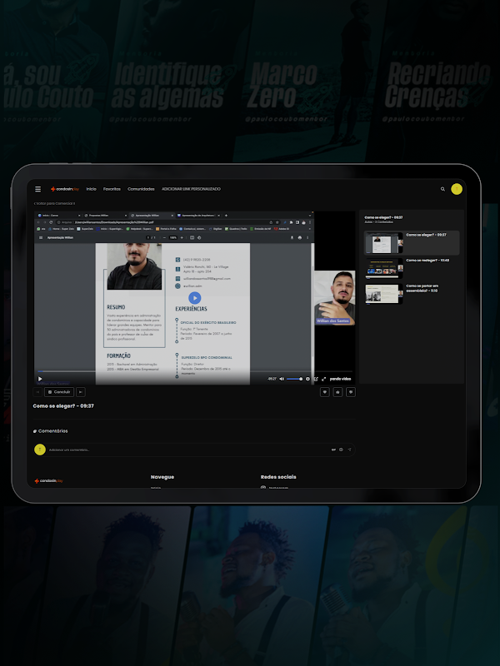Click the condosinplay footer logo

click(x=48, y=481)
